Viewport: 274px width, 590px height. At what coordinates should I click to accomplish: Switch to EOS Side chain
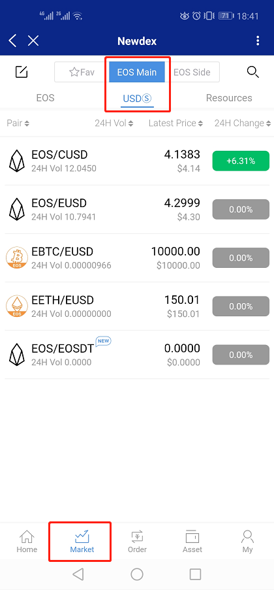point(192,72)
